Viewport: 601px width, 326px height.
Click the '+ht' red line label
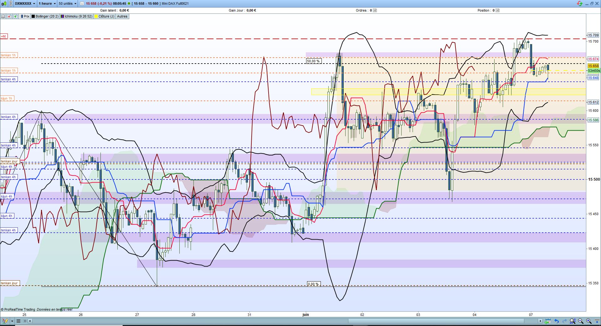coord(3,36)
